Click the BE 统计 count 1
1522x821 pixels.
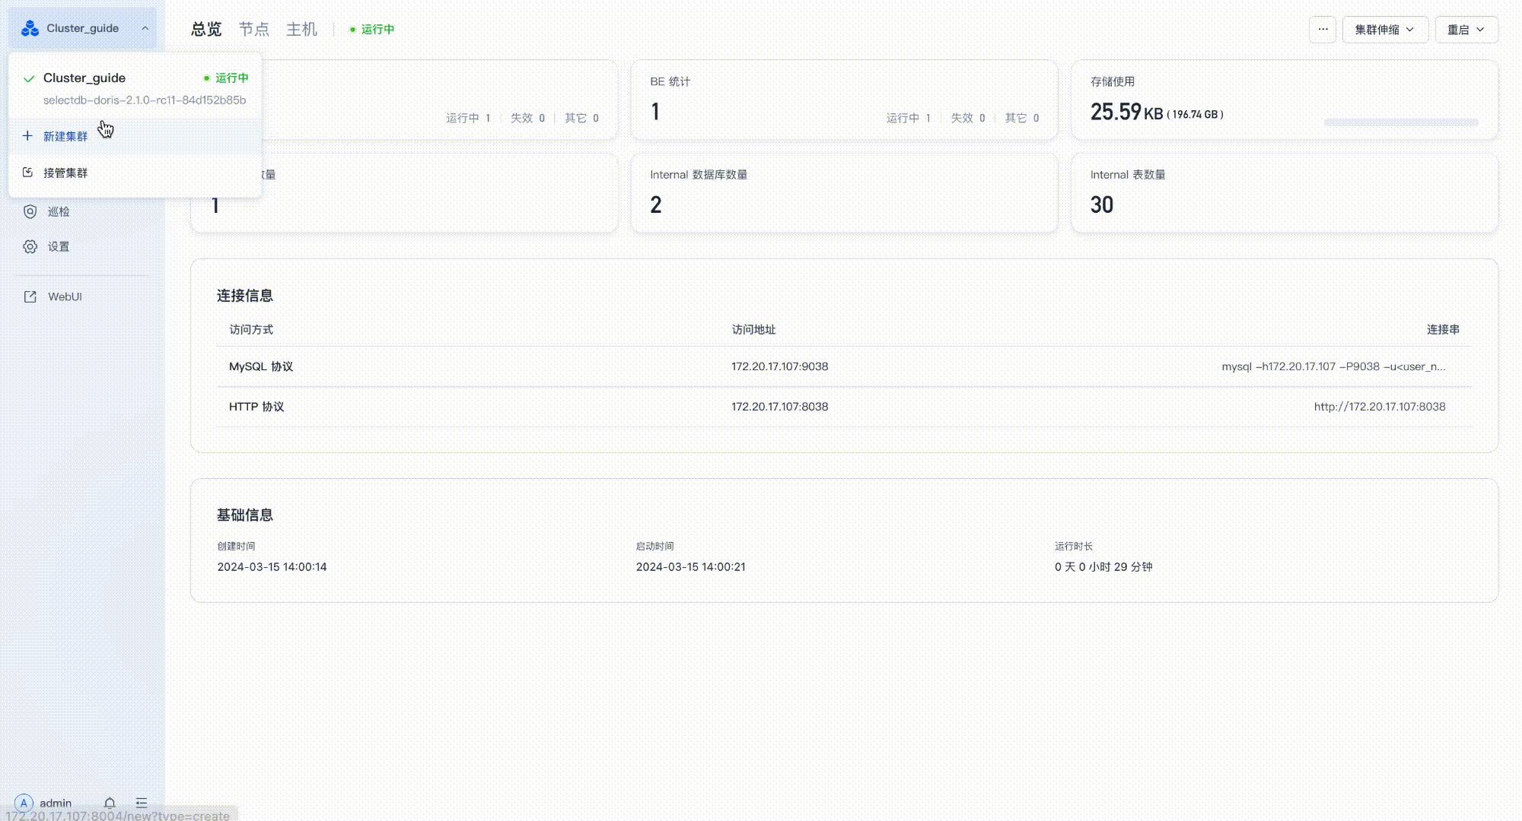click(x=655, y=112)
